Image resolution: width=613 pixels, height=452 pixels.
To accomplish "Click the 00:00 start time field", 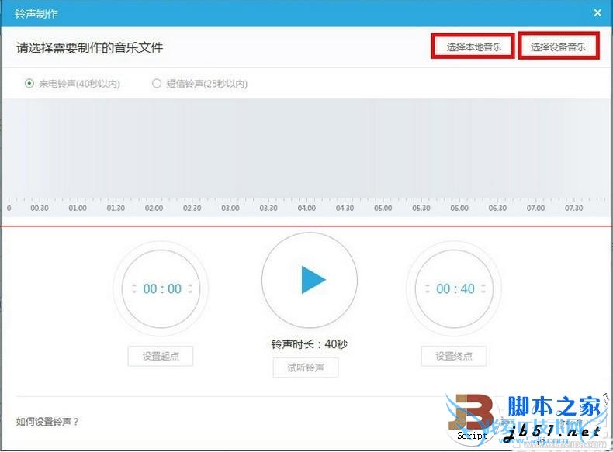I will 162,288.
